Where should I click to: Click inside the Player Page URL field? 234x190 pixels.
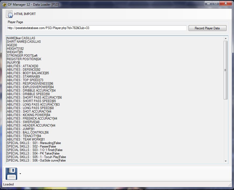point(97,28)
